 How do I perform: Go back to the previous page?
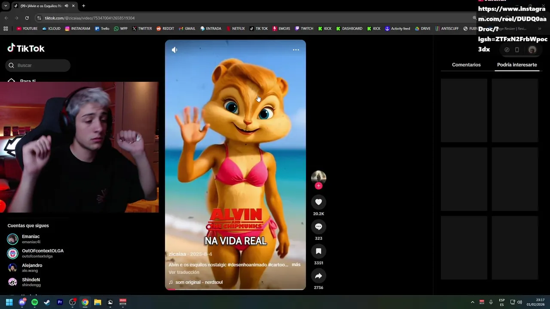(6, 18)
